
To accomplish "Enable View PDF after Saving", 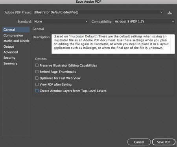I will [37, 84].
